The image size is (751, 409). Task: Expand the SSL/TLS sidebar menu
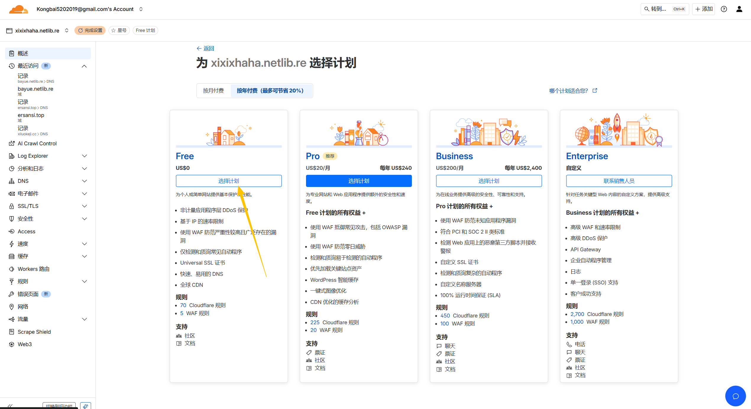click(x=84, y=206)
